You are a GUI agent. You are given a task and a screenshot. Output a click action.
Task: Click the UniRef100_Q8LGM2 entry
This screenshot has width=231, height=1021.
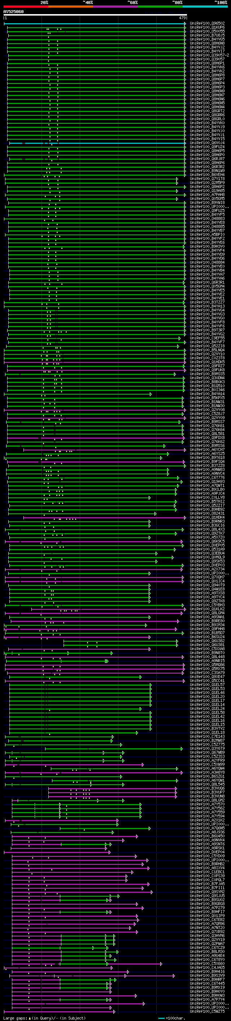[x=207, y=800]
